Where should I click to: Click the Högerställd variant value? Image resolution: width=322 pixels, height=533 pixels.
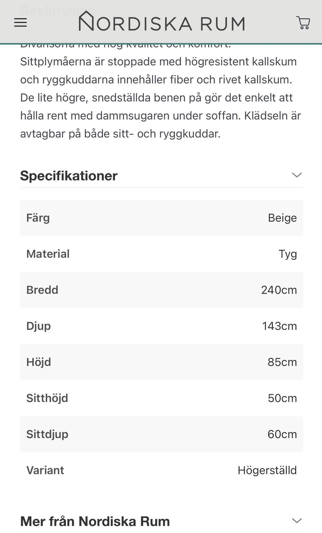[267, 470]
